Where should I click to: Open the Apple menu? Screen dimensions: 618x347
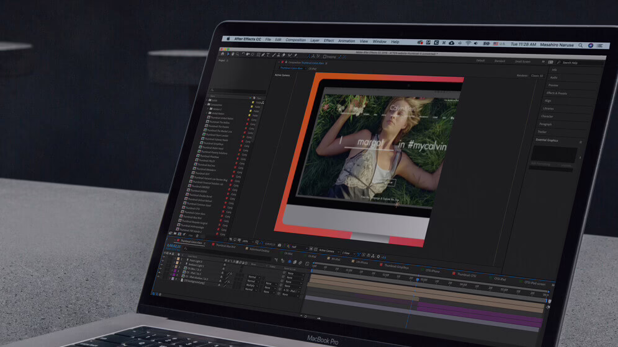click(228, 38)
